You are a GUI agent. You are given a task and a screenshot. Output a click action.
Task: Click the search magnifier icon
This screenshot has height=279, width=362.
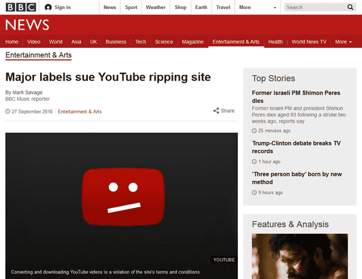[x=350, y=7]
